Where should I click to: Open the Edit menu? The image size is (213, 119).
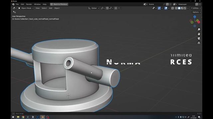tap(22, 4)
